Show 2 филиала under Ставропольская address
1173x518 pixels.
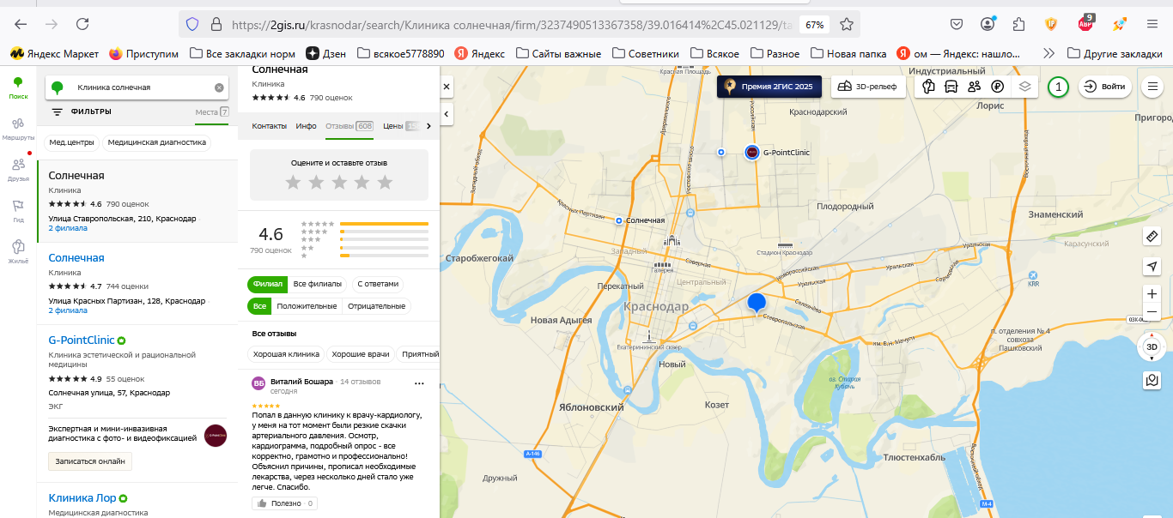coord(68,229)
